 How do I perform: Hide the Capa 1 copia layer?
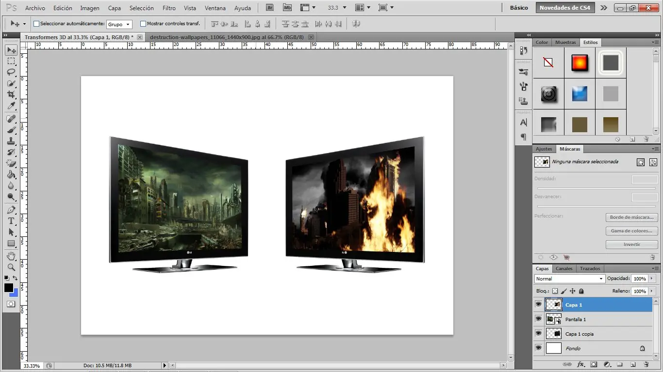coord(538,333)
